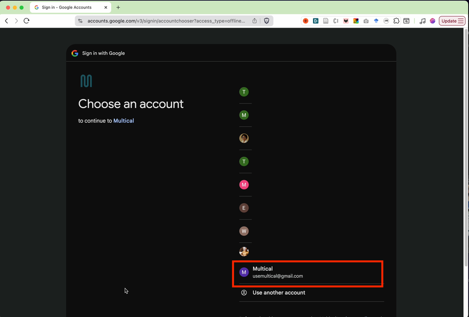
Task: Open a new tab with the plus button
Action: pyautogui.click(x=118, y=7)
